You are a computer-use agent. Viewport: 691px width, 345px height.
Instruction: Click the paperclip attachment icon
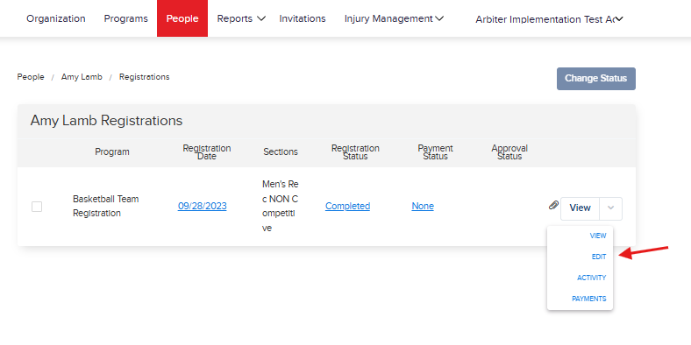(x=553, y=206)
